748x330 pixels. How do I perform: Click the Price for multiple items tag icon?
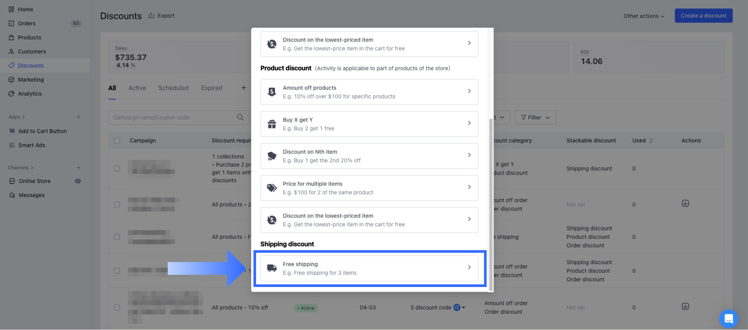(x=272, y=188)
